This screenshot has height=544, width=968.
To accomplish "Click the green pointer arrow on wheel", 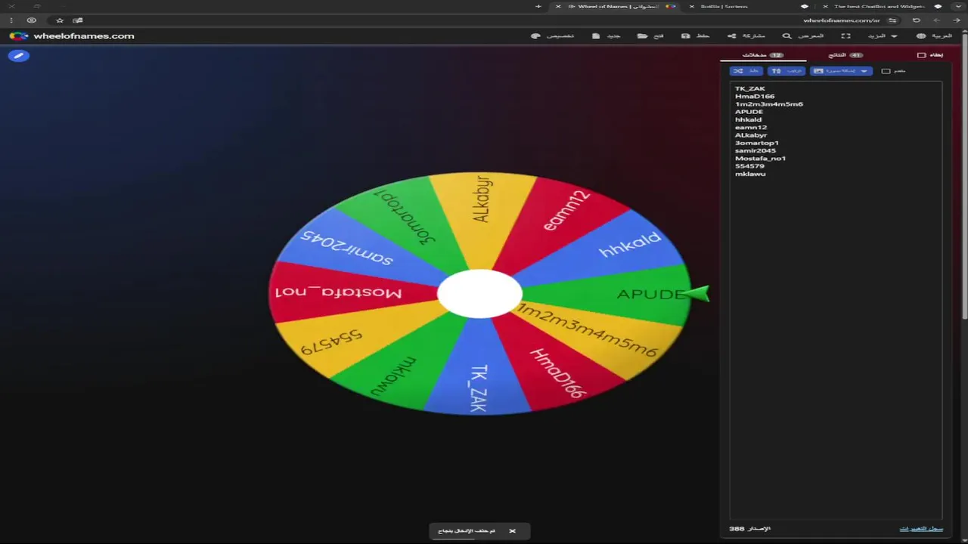I will click(696, 294).
